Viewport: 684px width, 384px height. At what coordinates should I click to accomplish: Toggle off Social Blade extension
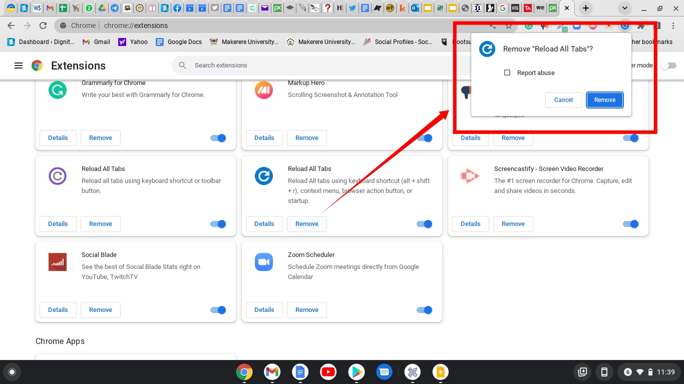click(218, 310)
